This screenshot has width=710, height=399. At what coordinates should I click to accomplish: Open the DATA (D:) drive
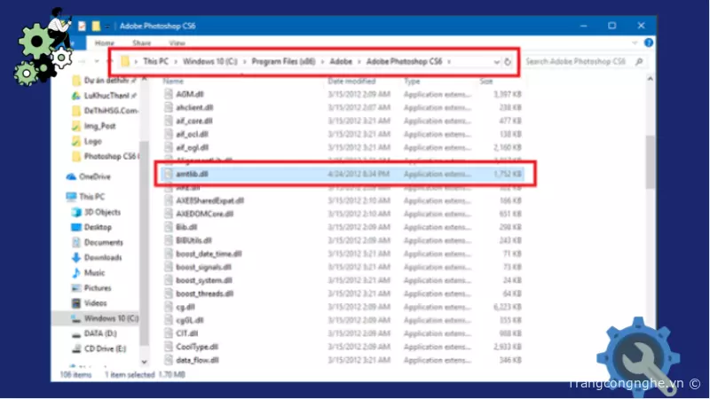click(x=99, y=332)
